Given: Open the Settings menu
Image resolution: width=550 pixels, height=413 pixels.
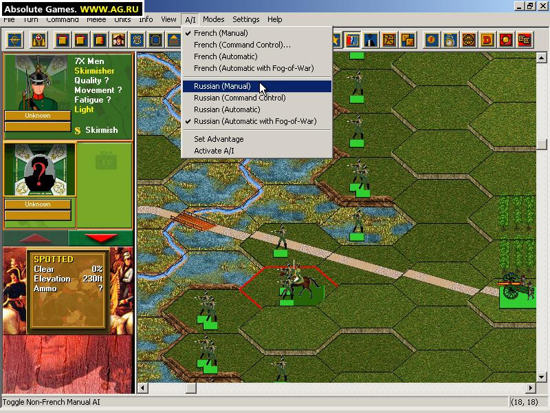Looking at the screenshot, I should point(246,20).
